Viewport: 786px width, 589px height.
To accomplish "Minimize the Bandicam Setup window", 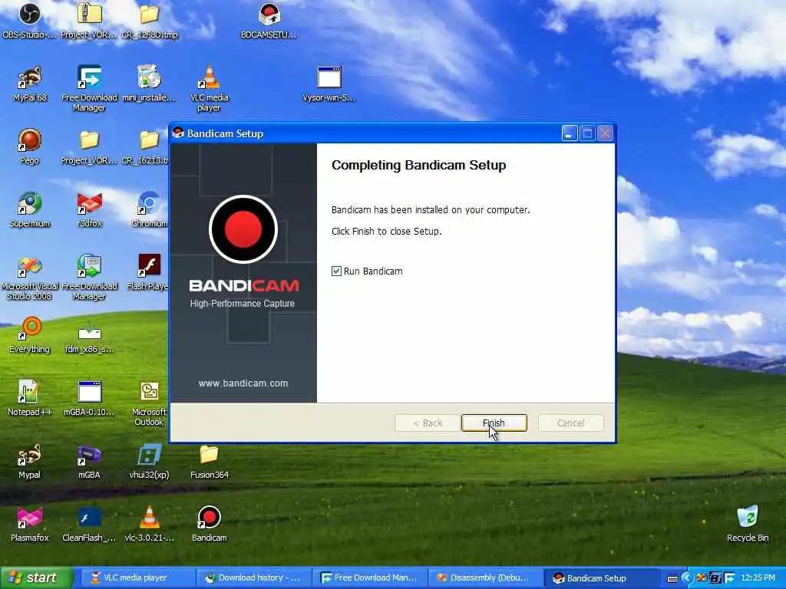I will pyautogui.click(x=570, y=133).
